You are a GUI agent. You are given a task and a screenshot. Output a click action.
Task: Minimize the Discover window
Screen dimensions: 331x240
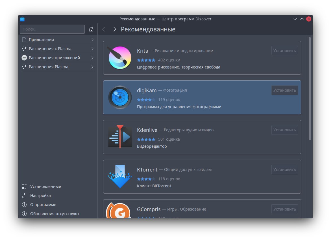click(295, 19)
